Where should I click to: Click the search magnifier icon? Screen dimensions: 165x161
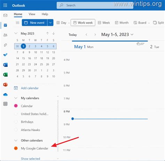pyautogui.click(x=62, y=5)
